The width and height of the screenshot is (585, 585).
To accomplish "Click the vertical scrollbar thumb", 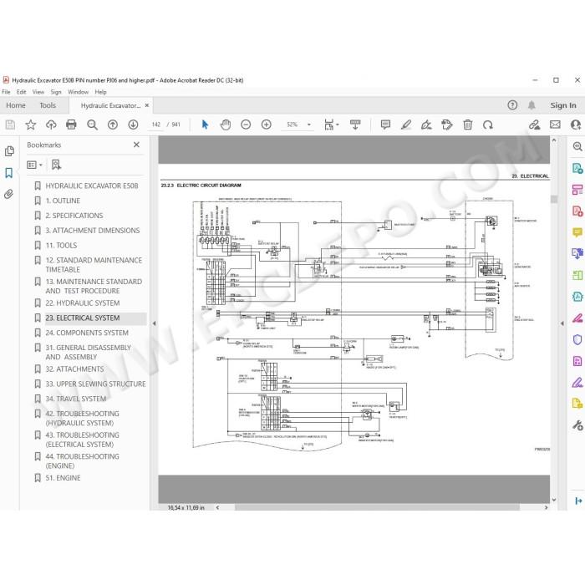I will (554, 199).
